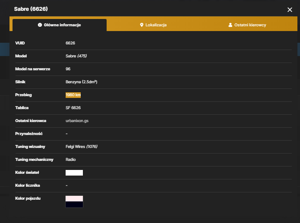Click the SF 6626 license plate value

73,108
